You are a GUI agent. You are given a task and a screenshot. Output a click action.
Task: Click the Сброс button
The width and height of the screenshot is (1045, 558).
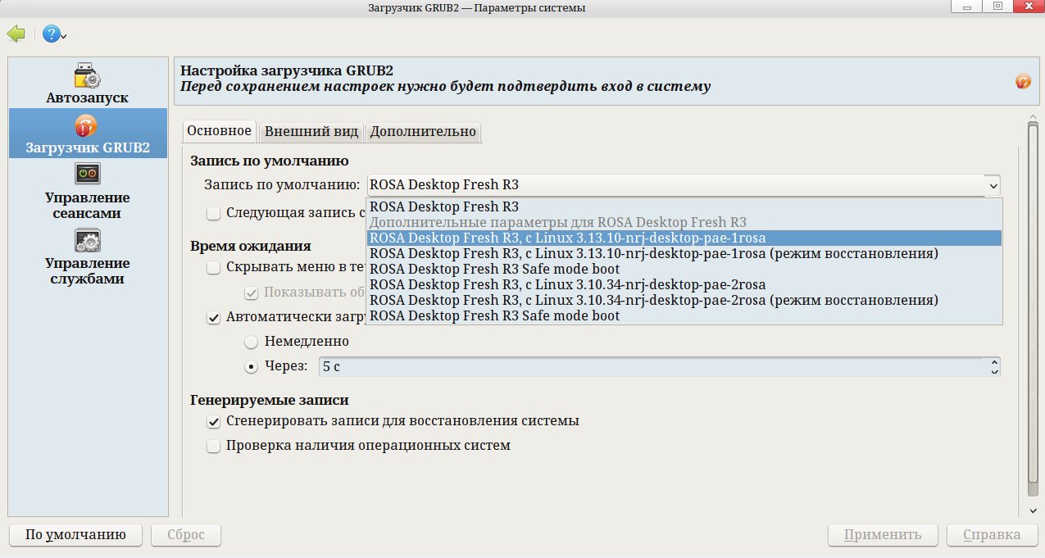click(x=186, y=535)
